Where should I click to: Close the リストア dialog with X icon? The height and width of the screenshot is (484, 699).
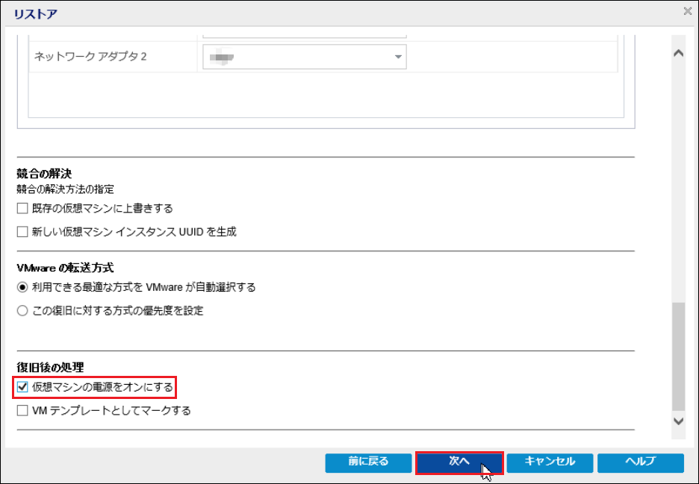pyautogui.click(x=687, y=12)
